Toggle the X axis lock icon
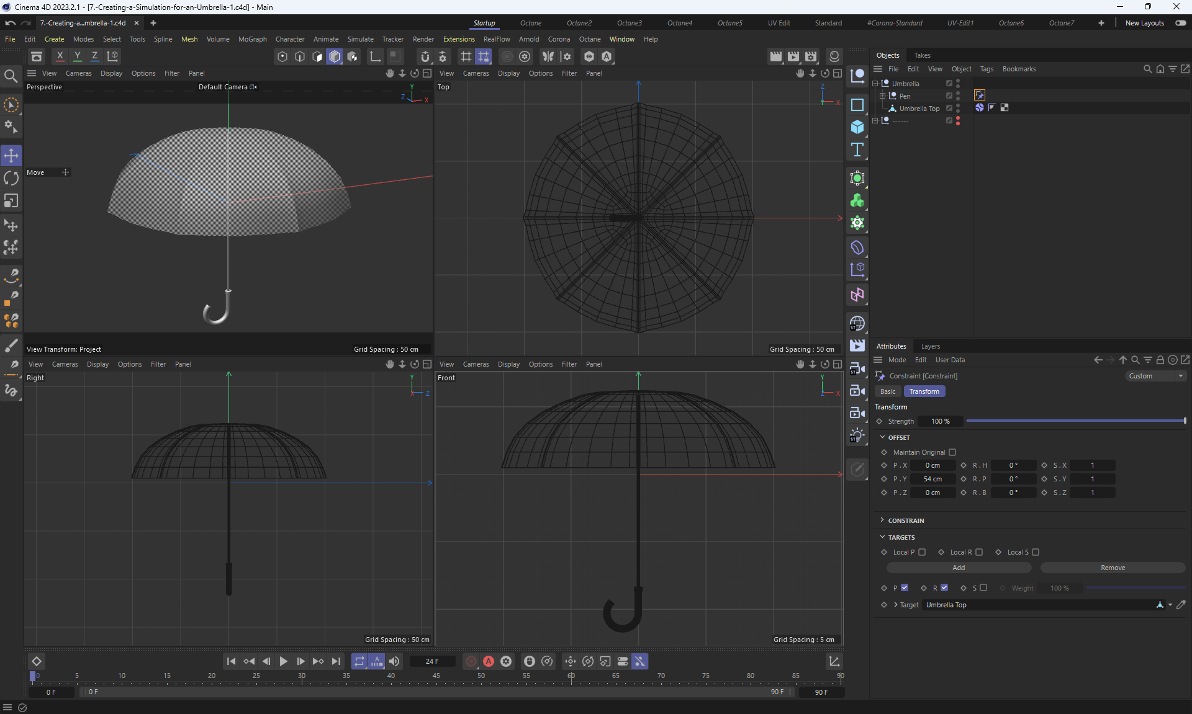Viewport: 1192px width, 714px height. tap(60, 56)
